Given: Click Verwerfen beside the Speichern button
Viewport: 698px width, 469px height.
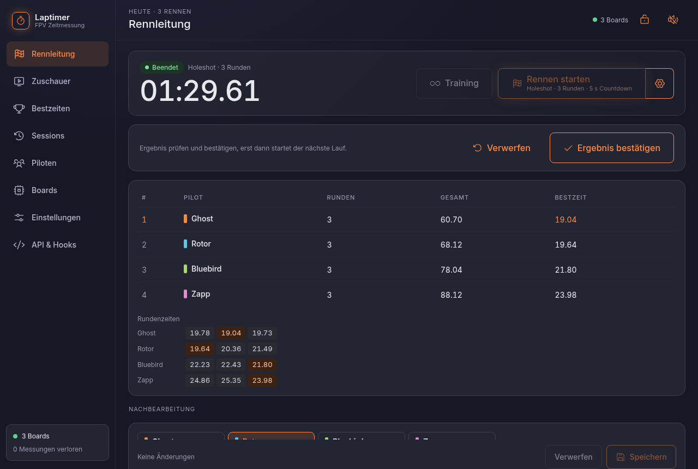Looking at the screenshot, I should 574,457.
